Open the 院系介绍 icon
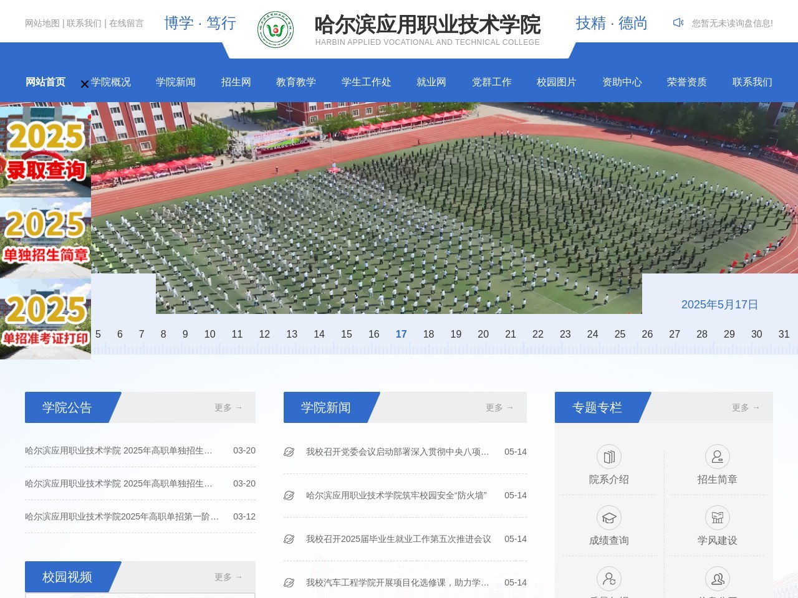This screenshot has width=798, height=598. [x=609, y=457]
